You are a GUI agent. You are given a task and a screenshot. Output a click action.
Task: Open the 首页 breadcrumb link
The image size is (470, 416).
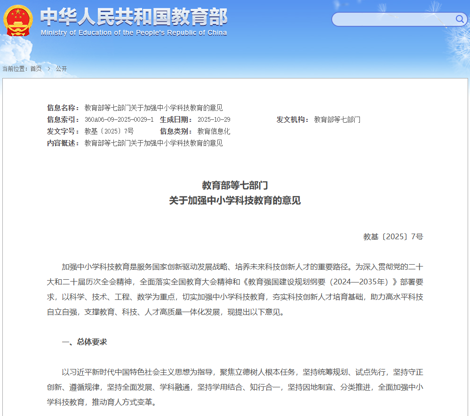[36, 69]
